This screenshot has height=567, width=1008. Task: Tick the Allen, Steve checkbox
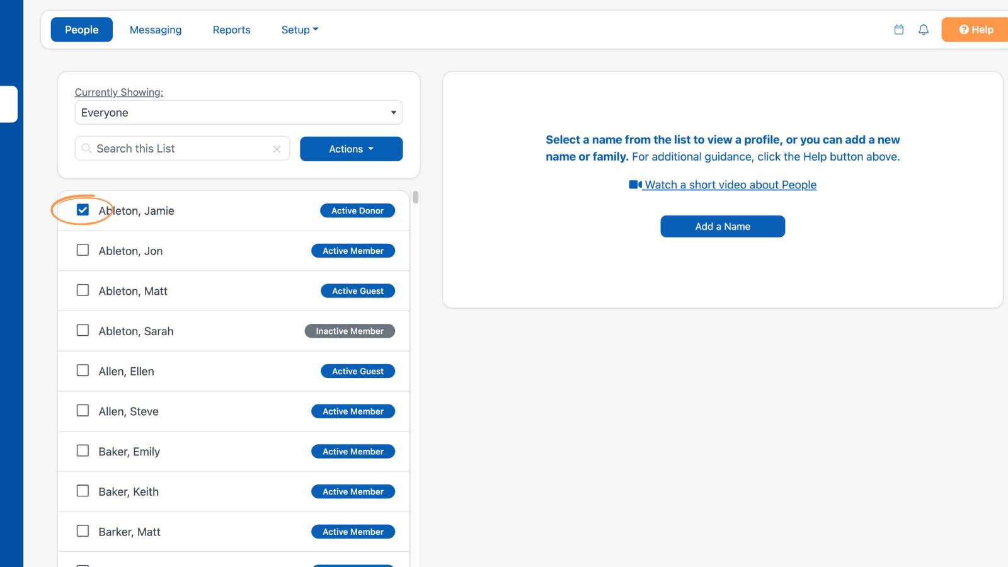(83, 411)
